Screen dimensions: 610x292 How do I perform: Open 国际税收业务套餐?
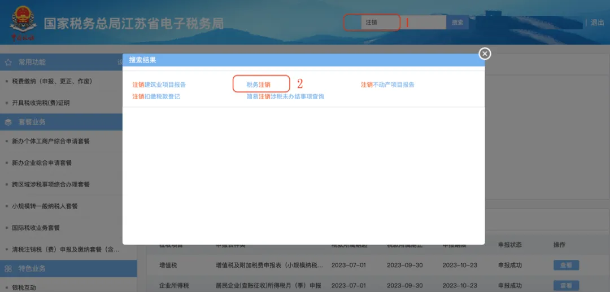(36, 228)
